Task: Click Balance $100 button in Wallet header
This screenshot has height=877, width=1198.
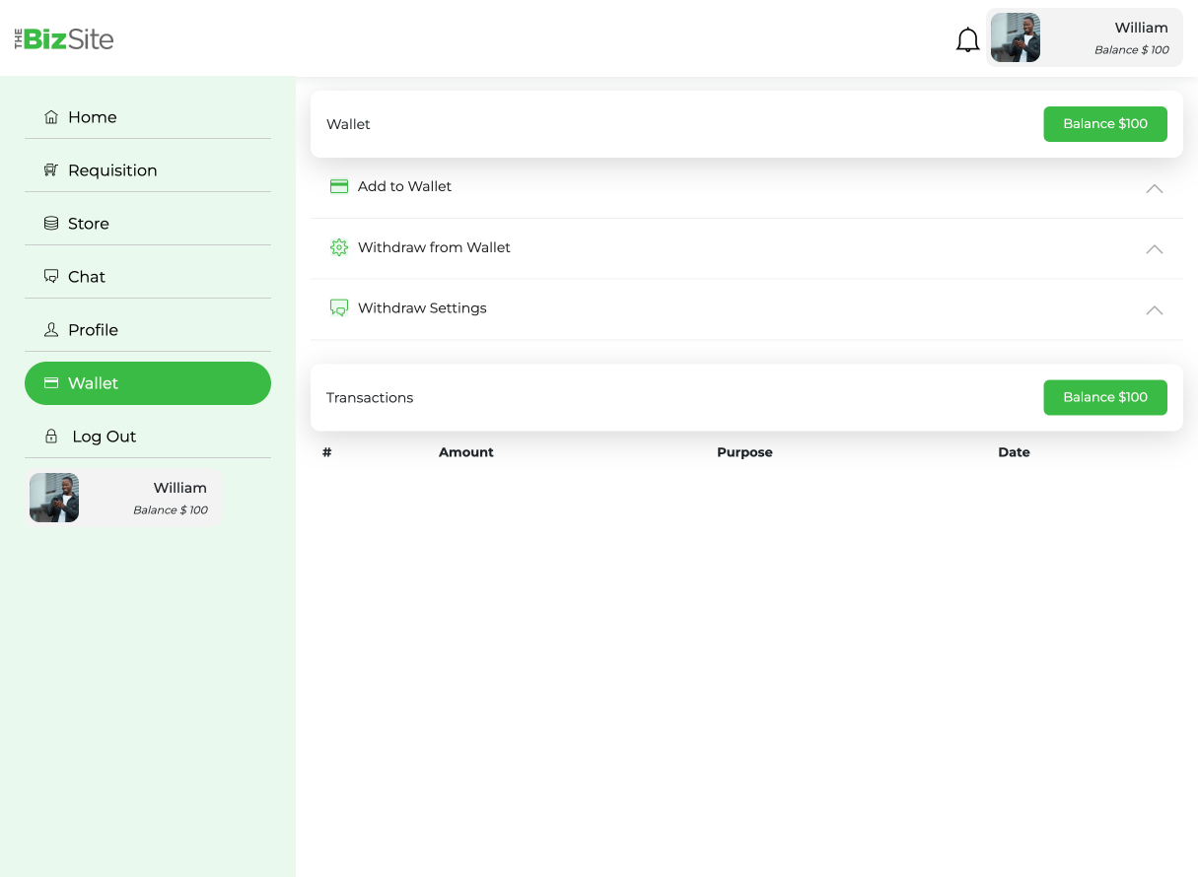Action: point(1104,124)
